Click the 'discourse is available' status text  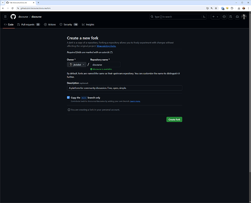point(102,69)
